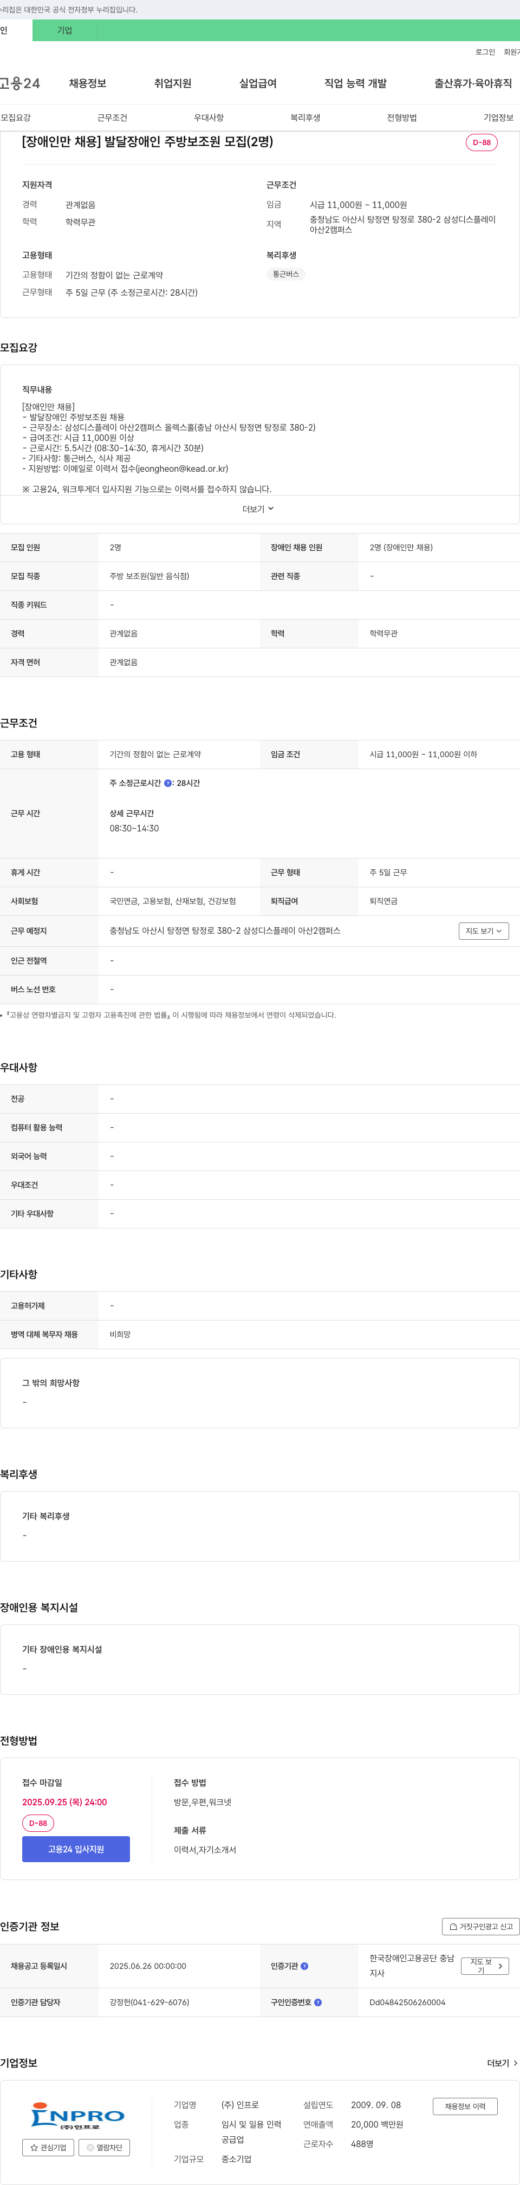The image size is (520, 2185).
Task: Click registration date 2025.06.26 00:00:00
Action: (147, 1966)
